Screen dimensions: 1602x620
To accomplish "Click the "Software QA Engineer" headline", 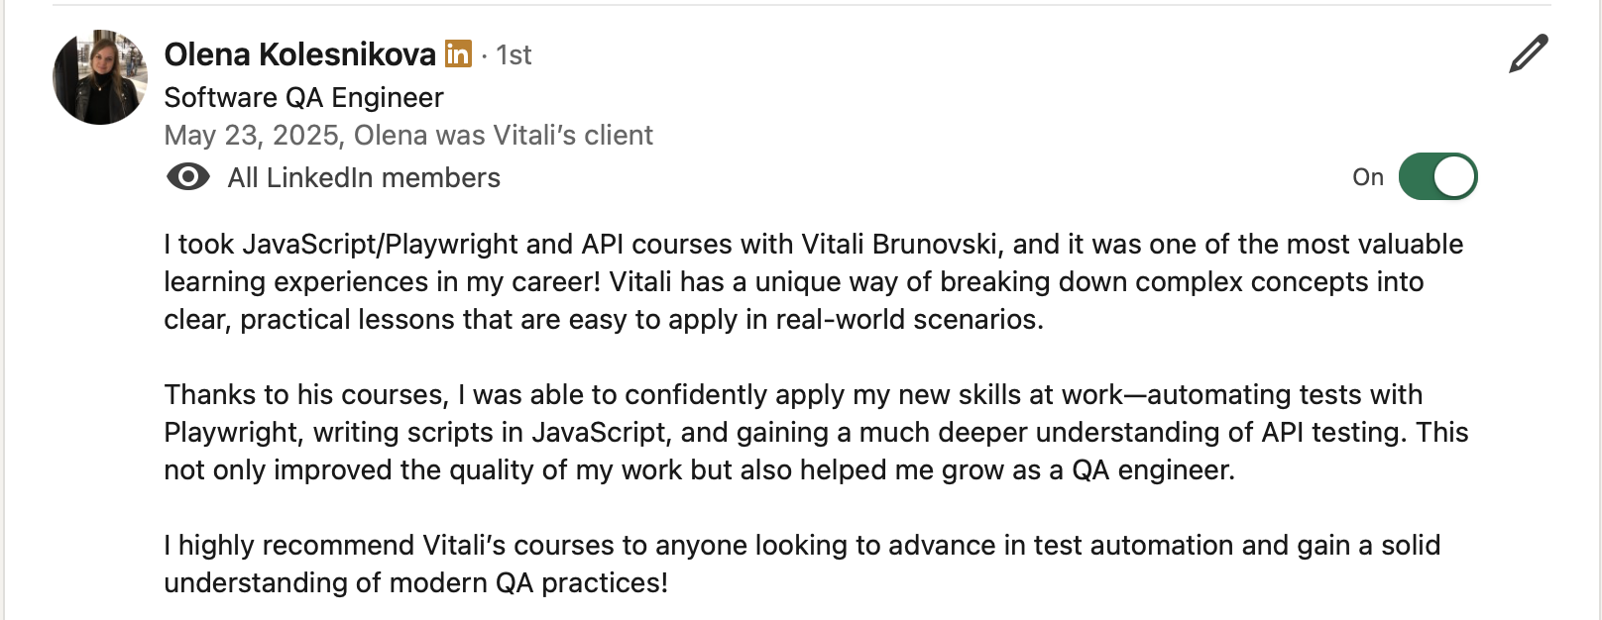I will pyautogui.click(x=303, y=97).
